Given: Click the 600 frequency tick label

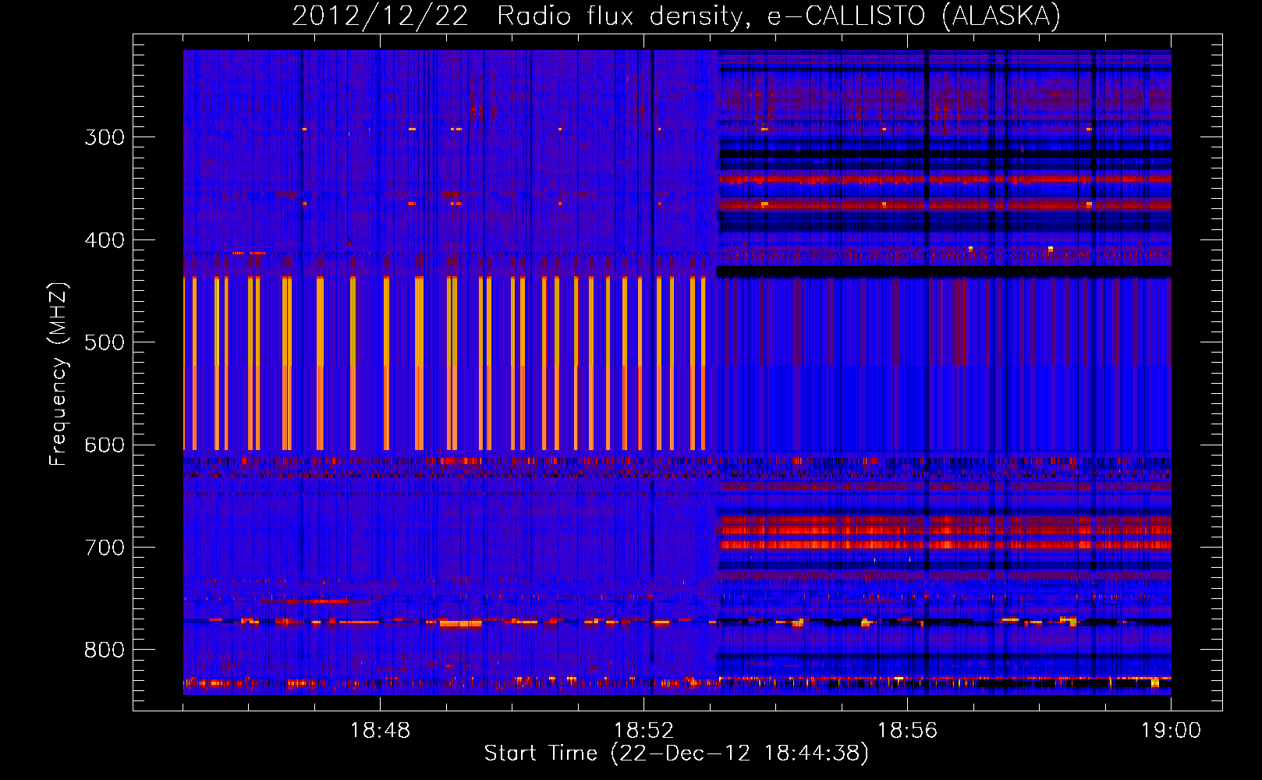Looking at the screenshot, I should (x=105, y=445).
